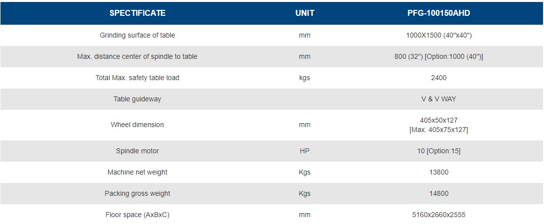Click the HP unit cell
This screenshot has width=544, height=224.
tap(304, 151)
